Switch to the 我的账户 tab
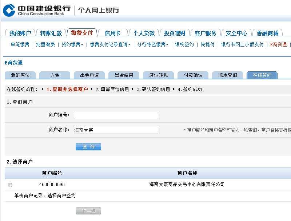This screenshot has width=291, height=221. 20,33
